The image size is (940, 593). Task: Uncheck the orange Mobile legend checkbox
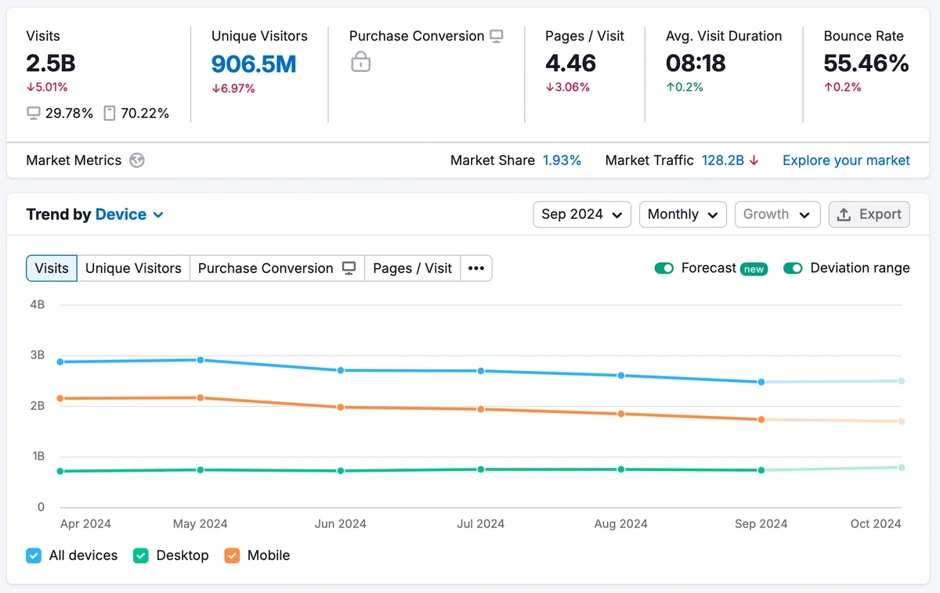(232, 555)
